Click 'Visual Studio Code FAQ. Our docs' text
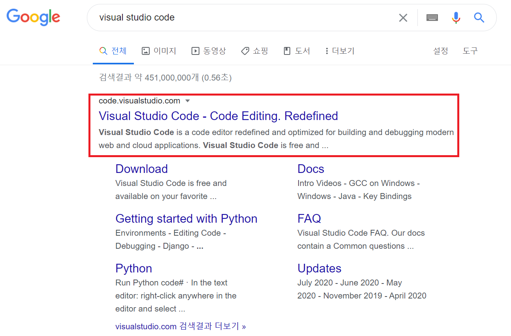This screenshot has height=336, width=511. click(361, 233)
